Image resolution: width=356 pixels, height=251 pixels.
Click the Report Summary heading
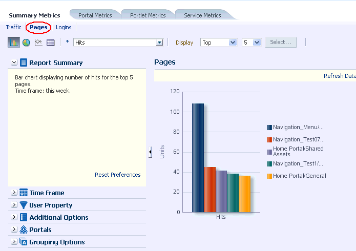click(x=56, y=62)
